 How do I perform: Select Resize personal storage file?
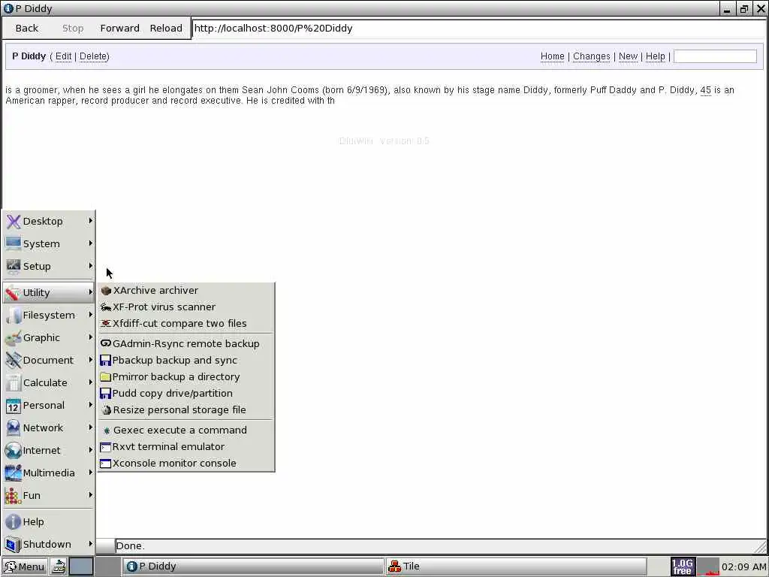[x=186, y=410]
